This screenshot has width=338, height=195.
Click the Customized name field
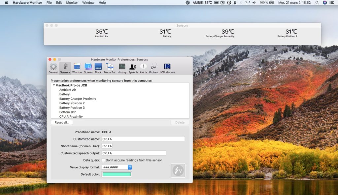[143, 139]
